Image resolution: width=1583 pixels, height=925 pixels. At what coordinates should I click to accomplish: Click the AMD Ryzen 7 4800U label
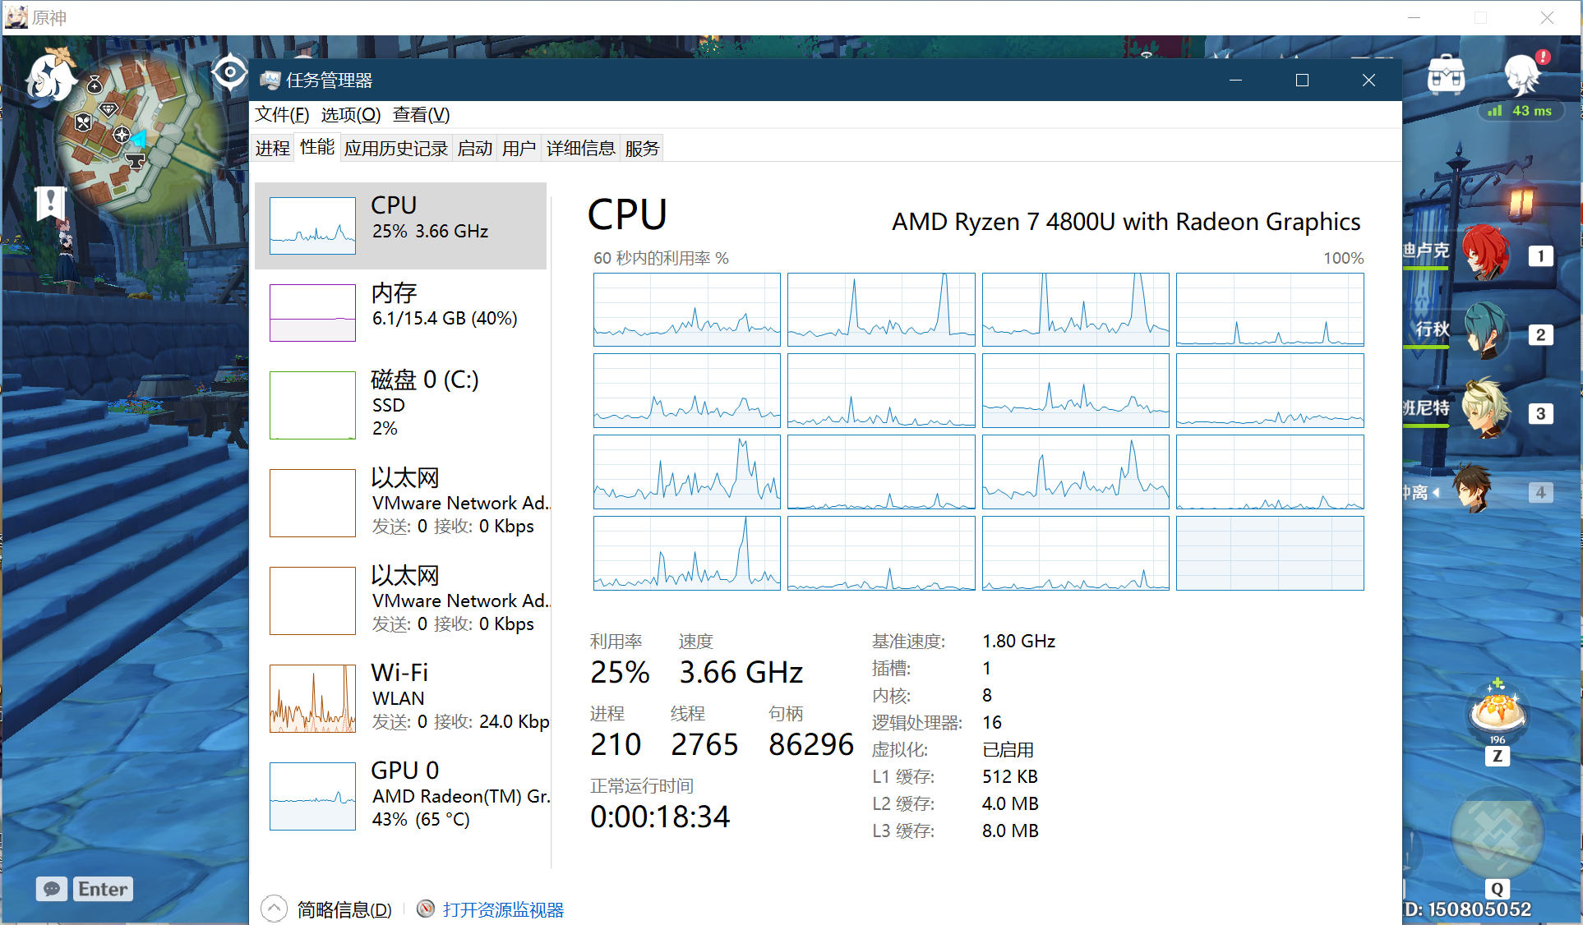(1126, 222)
